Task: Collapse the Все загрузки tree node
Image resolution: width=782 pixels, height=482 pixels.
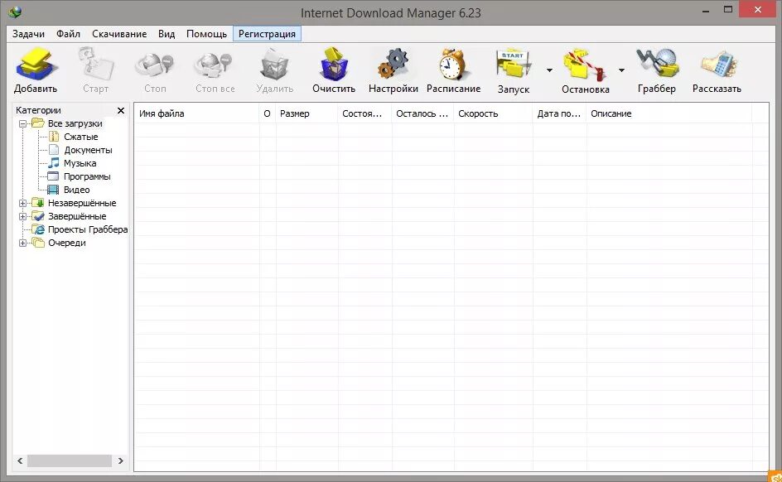Action: click(x=22, y=123)
